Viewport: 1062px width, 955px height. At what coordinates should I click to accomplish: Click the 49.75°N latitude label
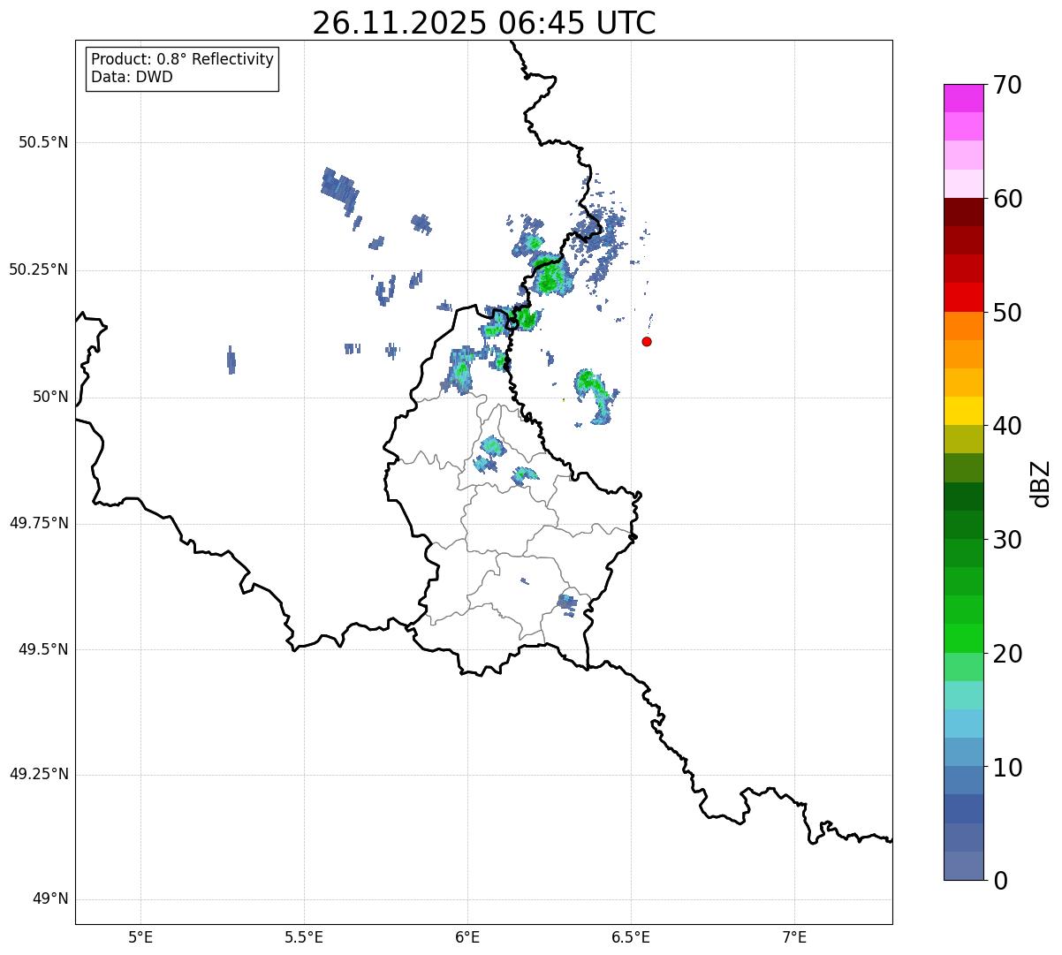[39, 523]
